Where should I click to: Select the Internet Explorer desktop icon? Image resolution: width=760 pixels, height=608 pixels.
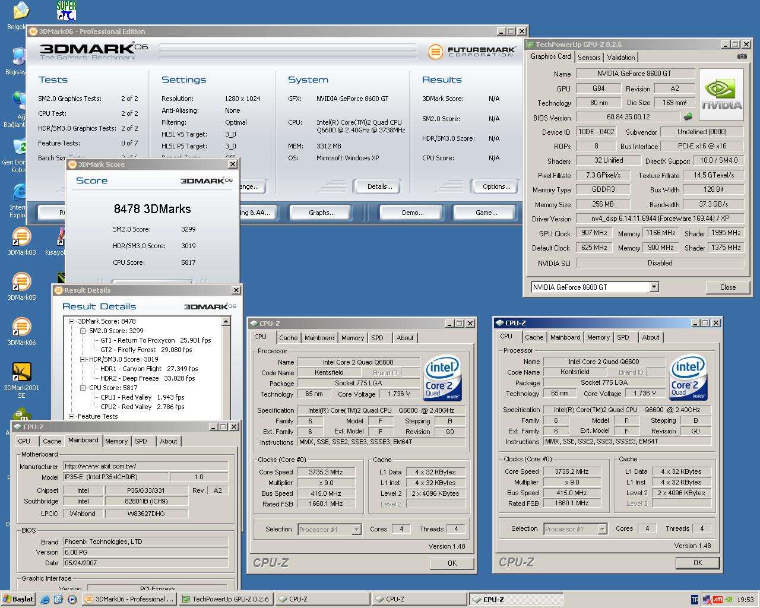[x=20, y=193]
